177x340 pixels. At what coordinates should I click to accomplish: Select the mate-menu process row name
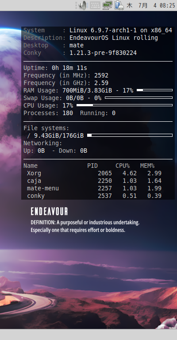(42, 188)
